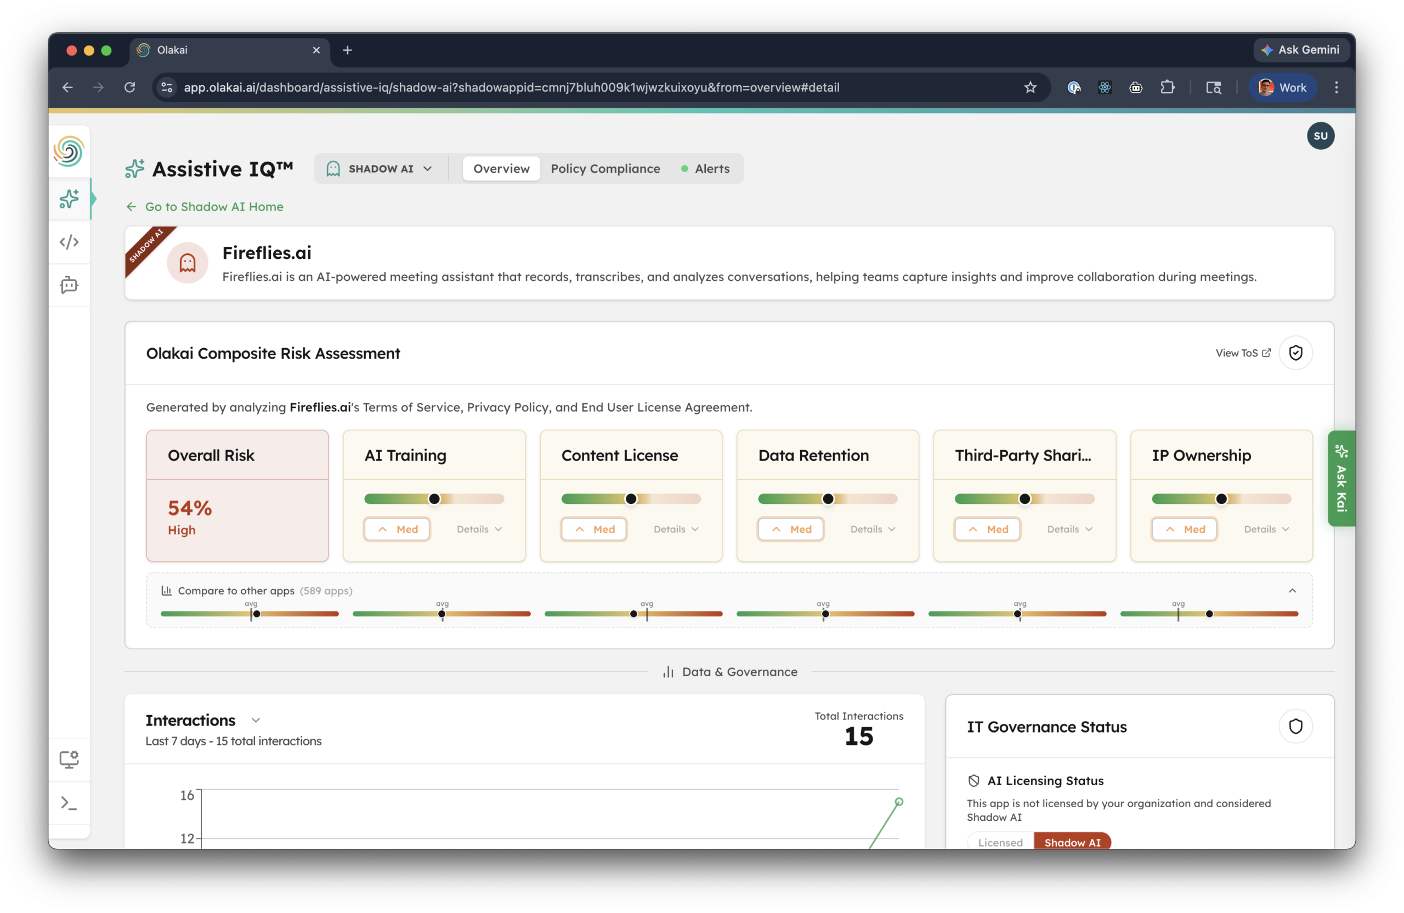The width and height of the screenshot is (1404, 913).
Task: Click the shield icon next to View ToS
Action: (1296, 352)
